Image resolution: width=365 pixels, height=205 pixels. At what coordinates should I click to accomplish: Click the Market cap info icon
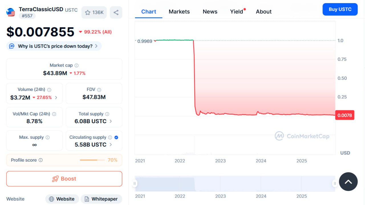(76, 65)
